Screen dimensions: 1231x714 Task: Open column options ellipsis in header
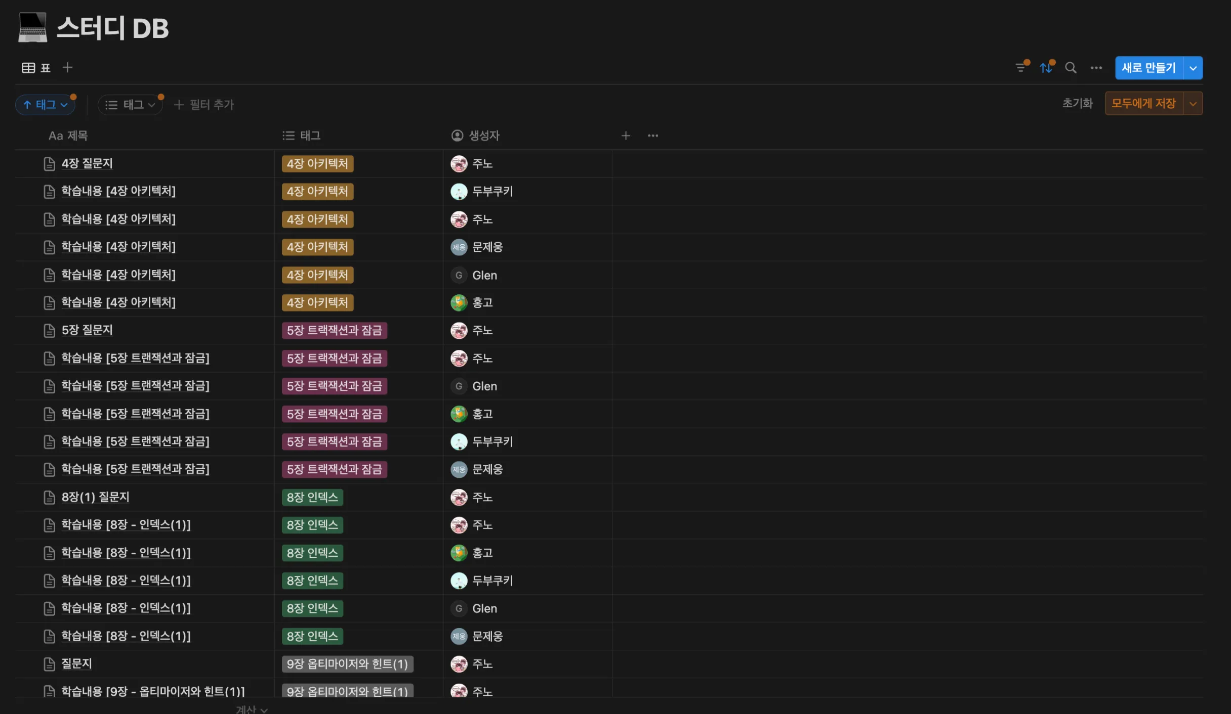(x=653, y=136)
